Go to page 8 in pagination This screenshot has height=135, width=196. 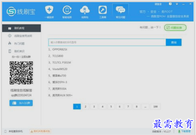(x=137, y=106)
